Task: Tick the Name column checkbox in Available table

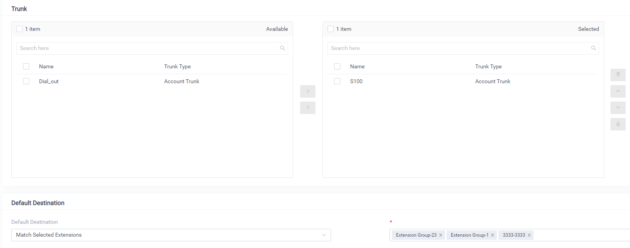Action: (26, 66)
